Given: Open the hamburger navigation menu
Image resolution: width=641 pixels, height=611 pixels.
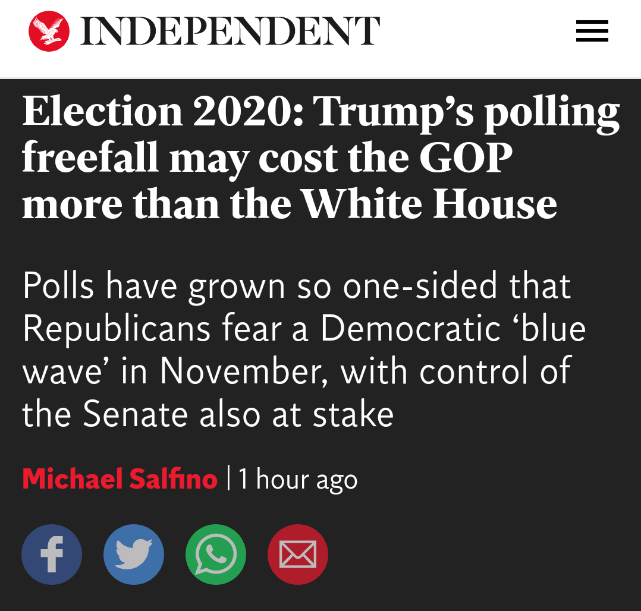Looking at the screenshot, I should coord(592,31).
